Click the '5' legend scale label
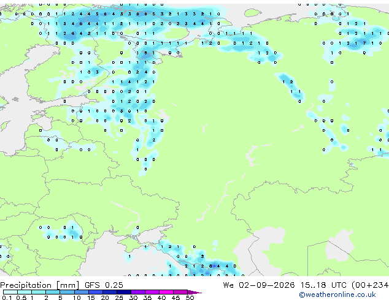 (60, 298)
